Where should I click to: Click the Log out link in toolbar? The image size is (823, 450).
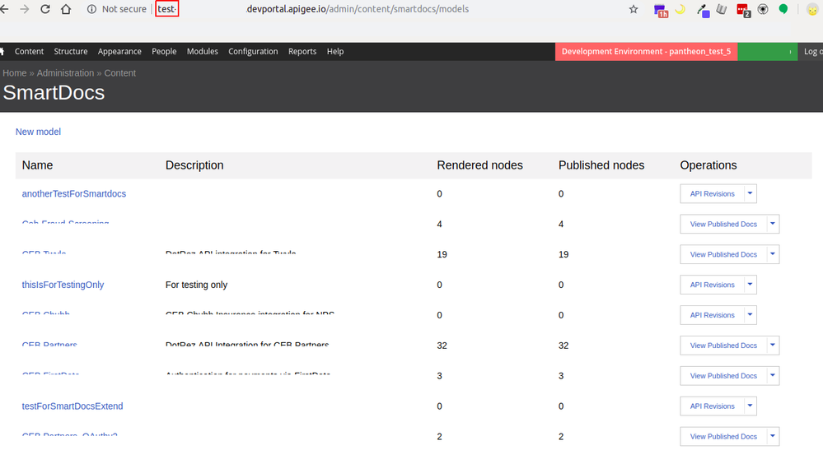(x=813, y=51)
